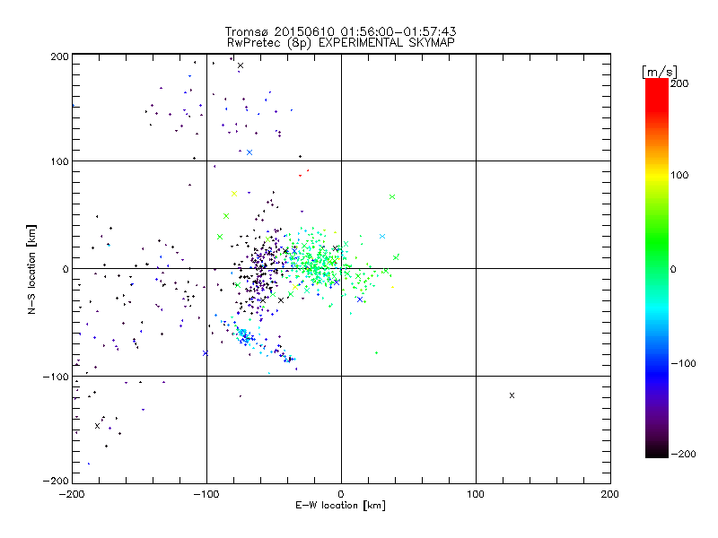Click the x-axis tick label '-100'
This screenshot has width=718, height=538.
tap(206, 494)
